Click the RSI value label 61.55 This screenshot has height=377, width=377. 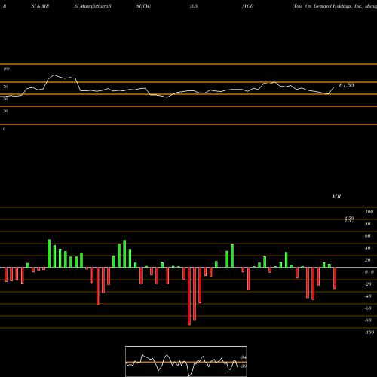346,85
